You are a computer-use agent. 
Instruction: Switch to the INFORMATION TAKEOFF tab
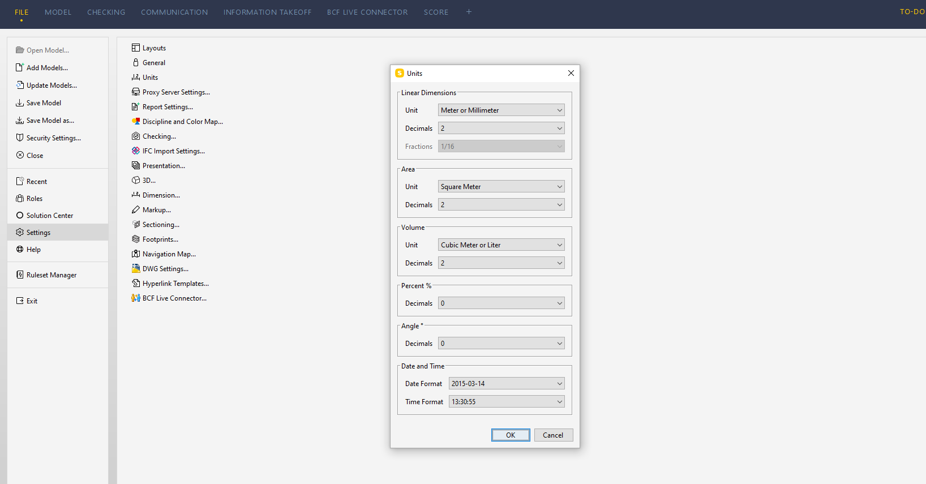267,12
